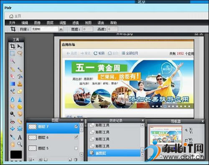Toggle visibility checkbox of 图层 6
Viewport: 209px width, 165px height.
point(76,137)
